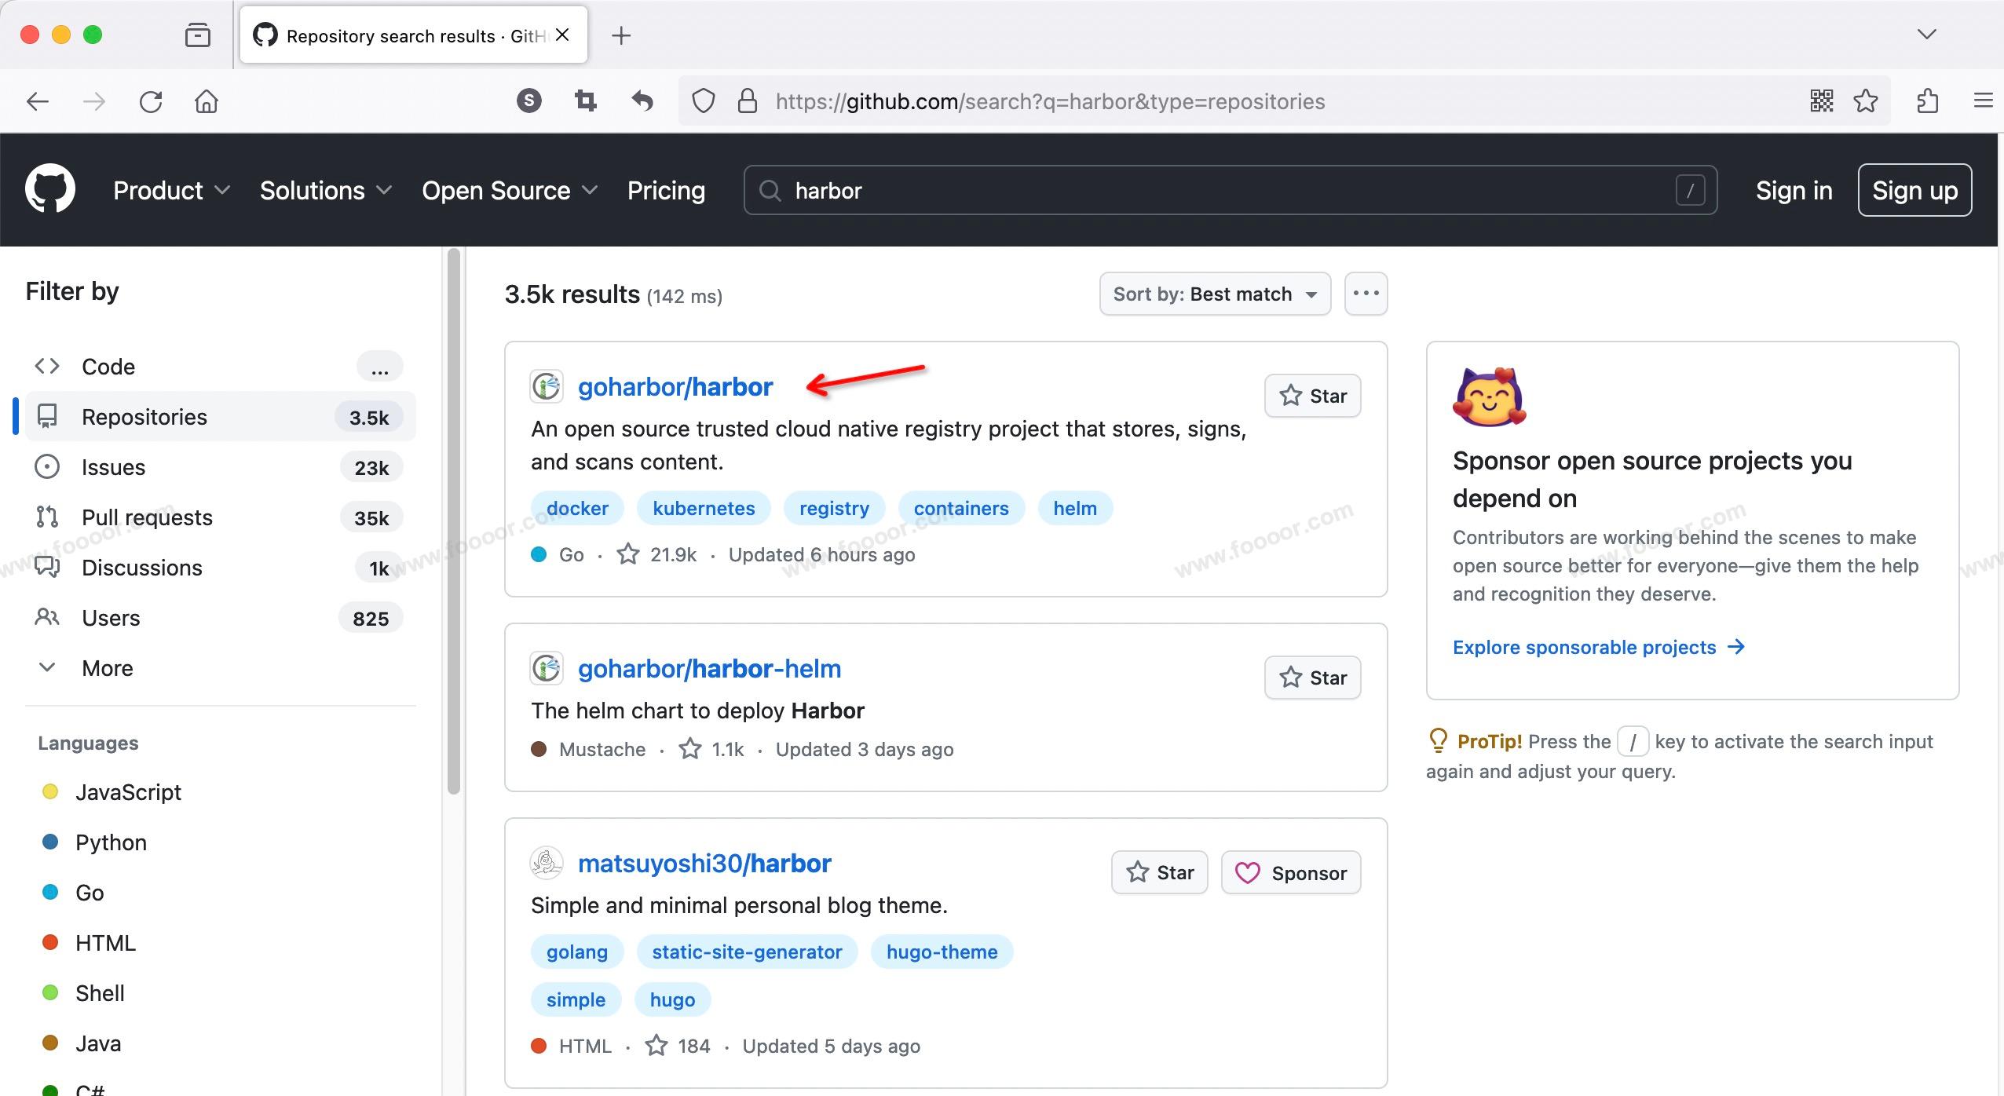This screenshot has height=1096, width=2004.
Task: Click the harbor search input field
Action: [1225, 190]
